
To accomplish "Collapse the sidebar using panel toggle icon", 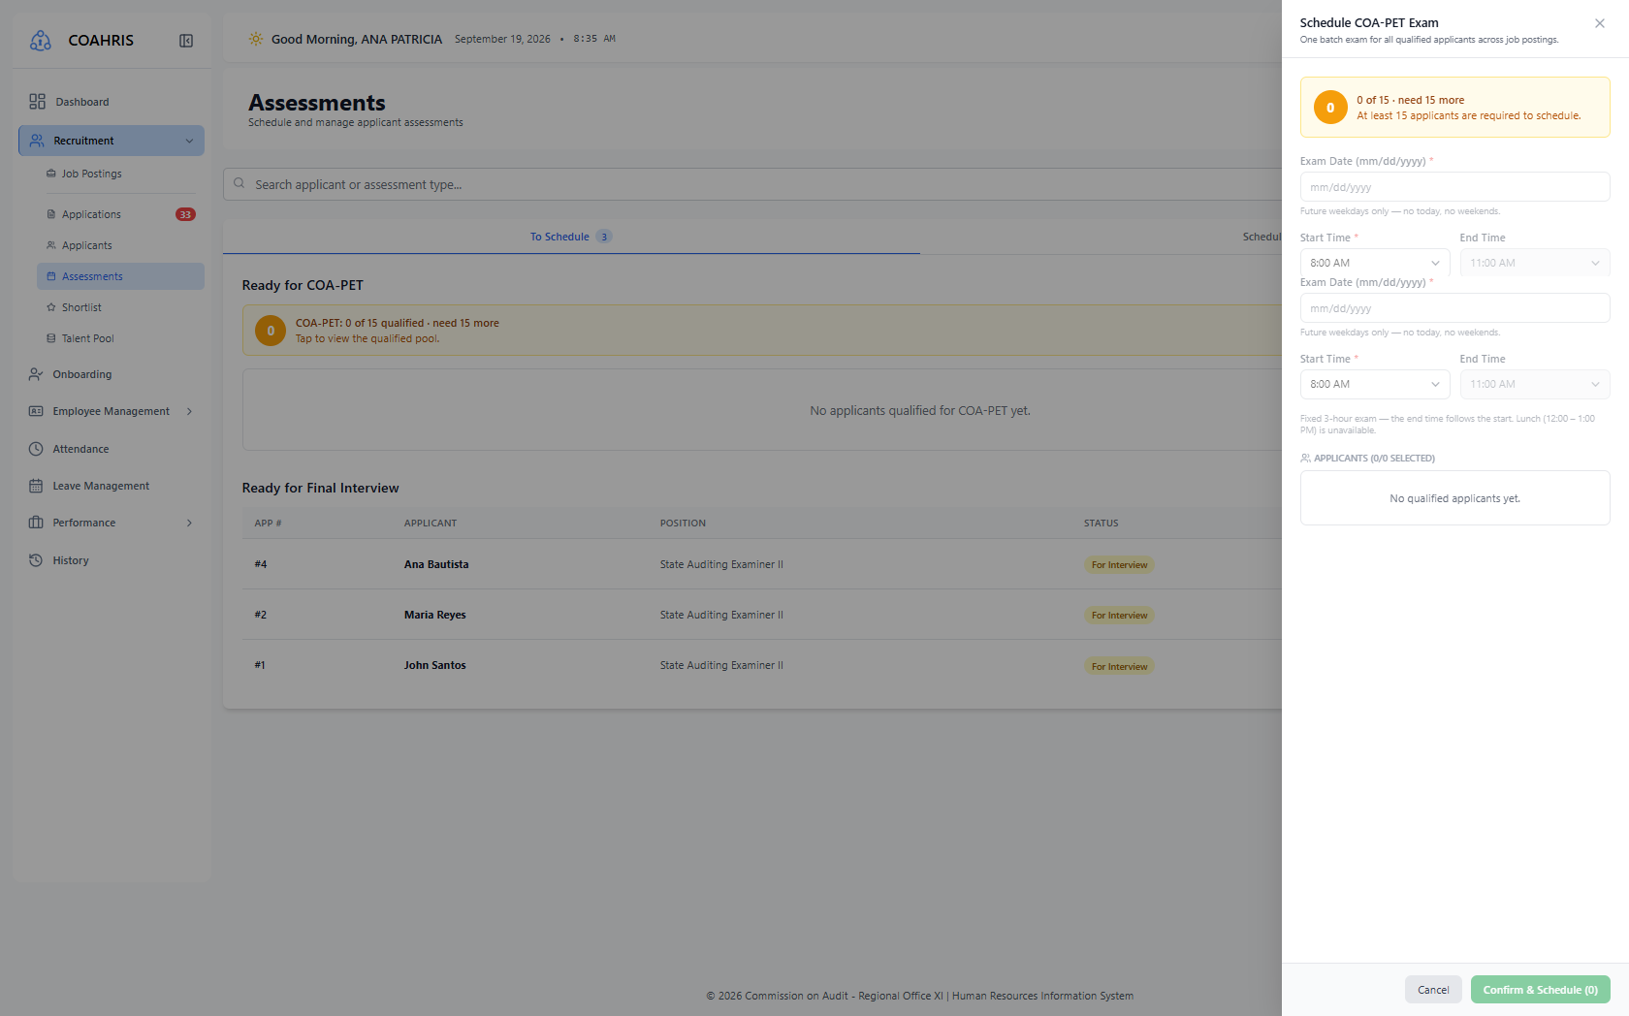I will point(186,41).
